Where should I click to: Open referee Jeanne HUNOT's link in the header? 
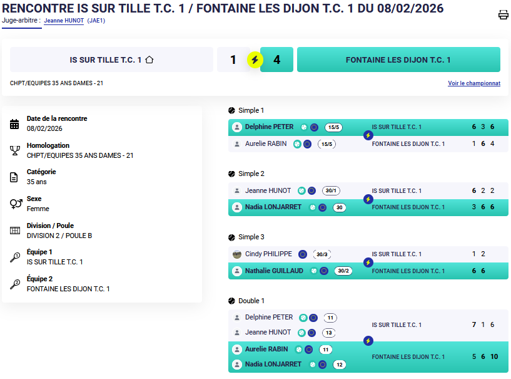(x=63, y=20)
